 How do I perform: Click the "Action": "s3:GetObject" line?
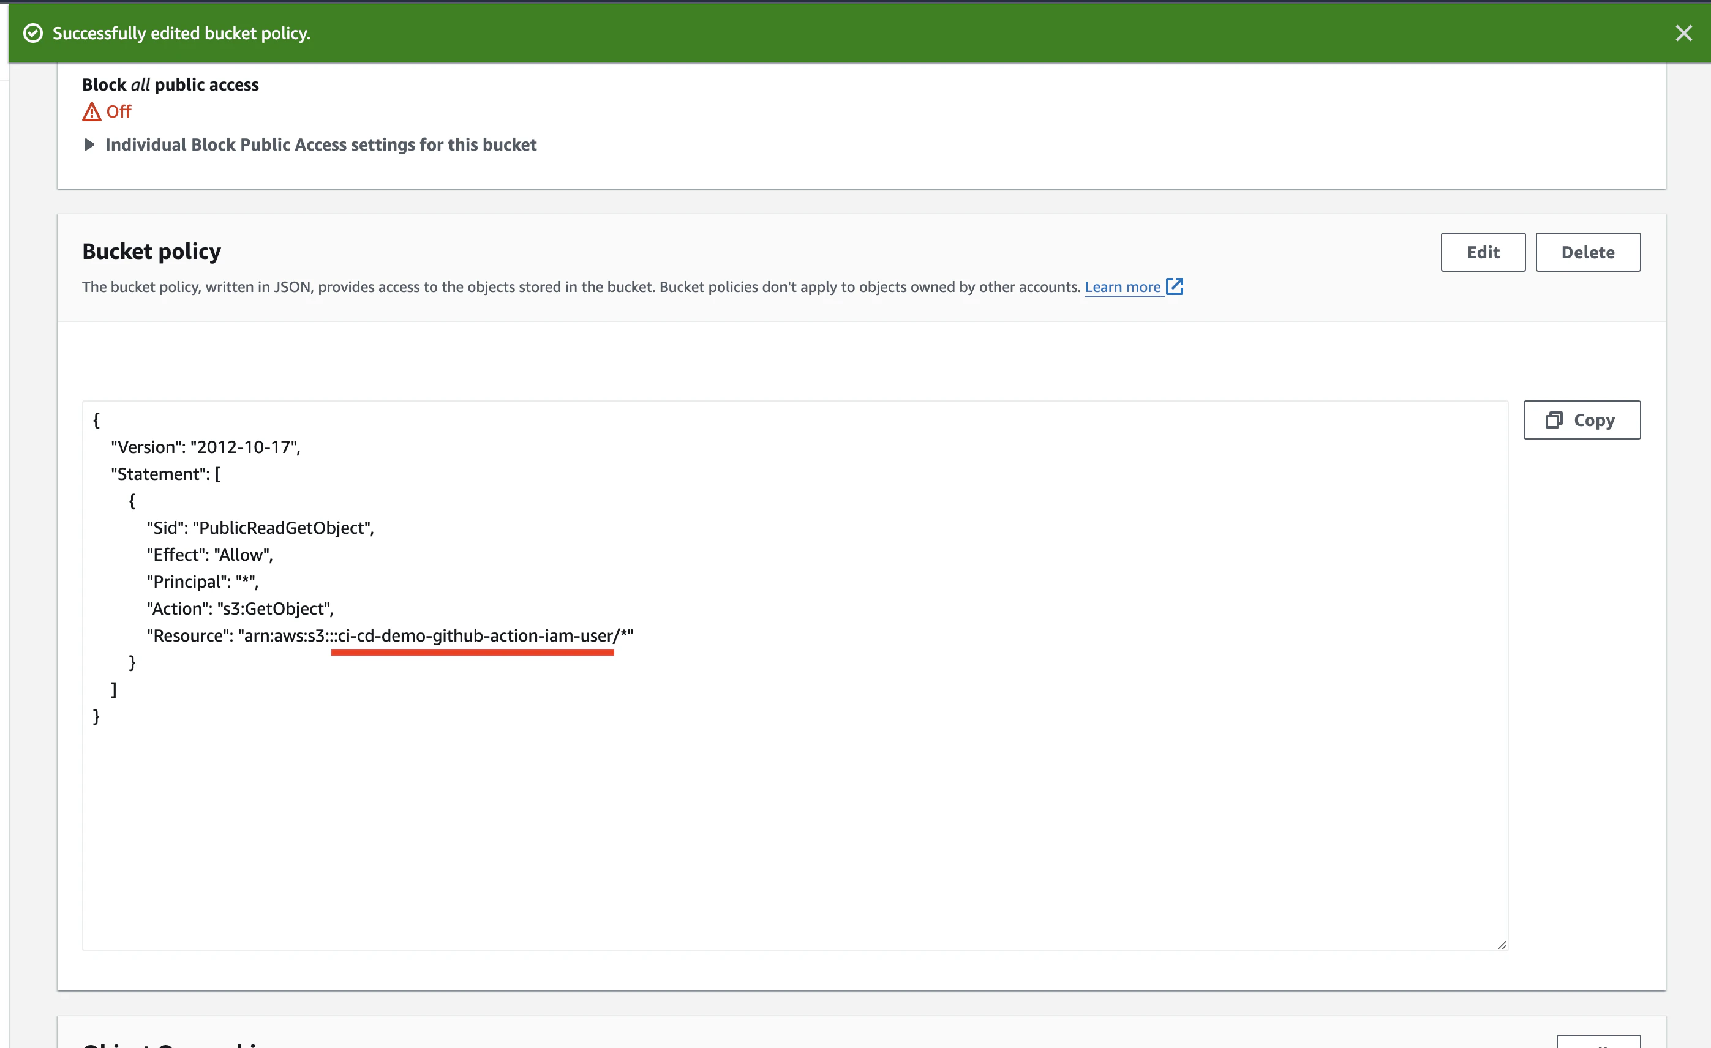pyautogui.click(x=240, y=608)
